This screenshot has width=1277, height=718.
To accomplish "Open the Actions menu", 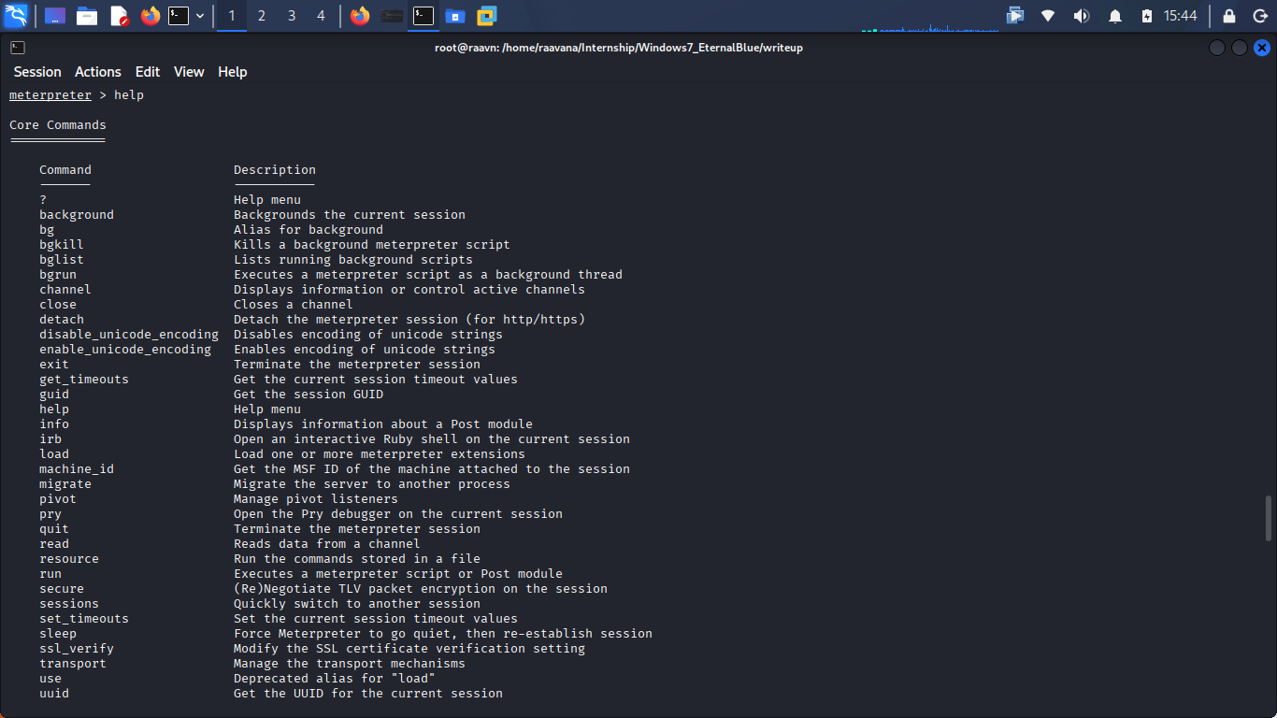I will coord(98,72).
